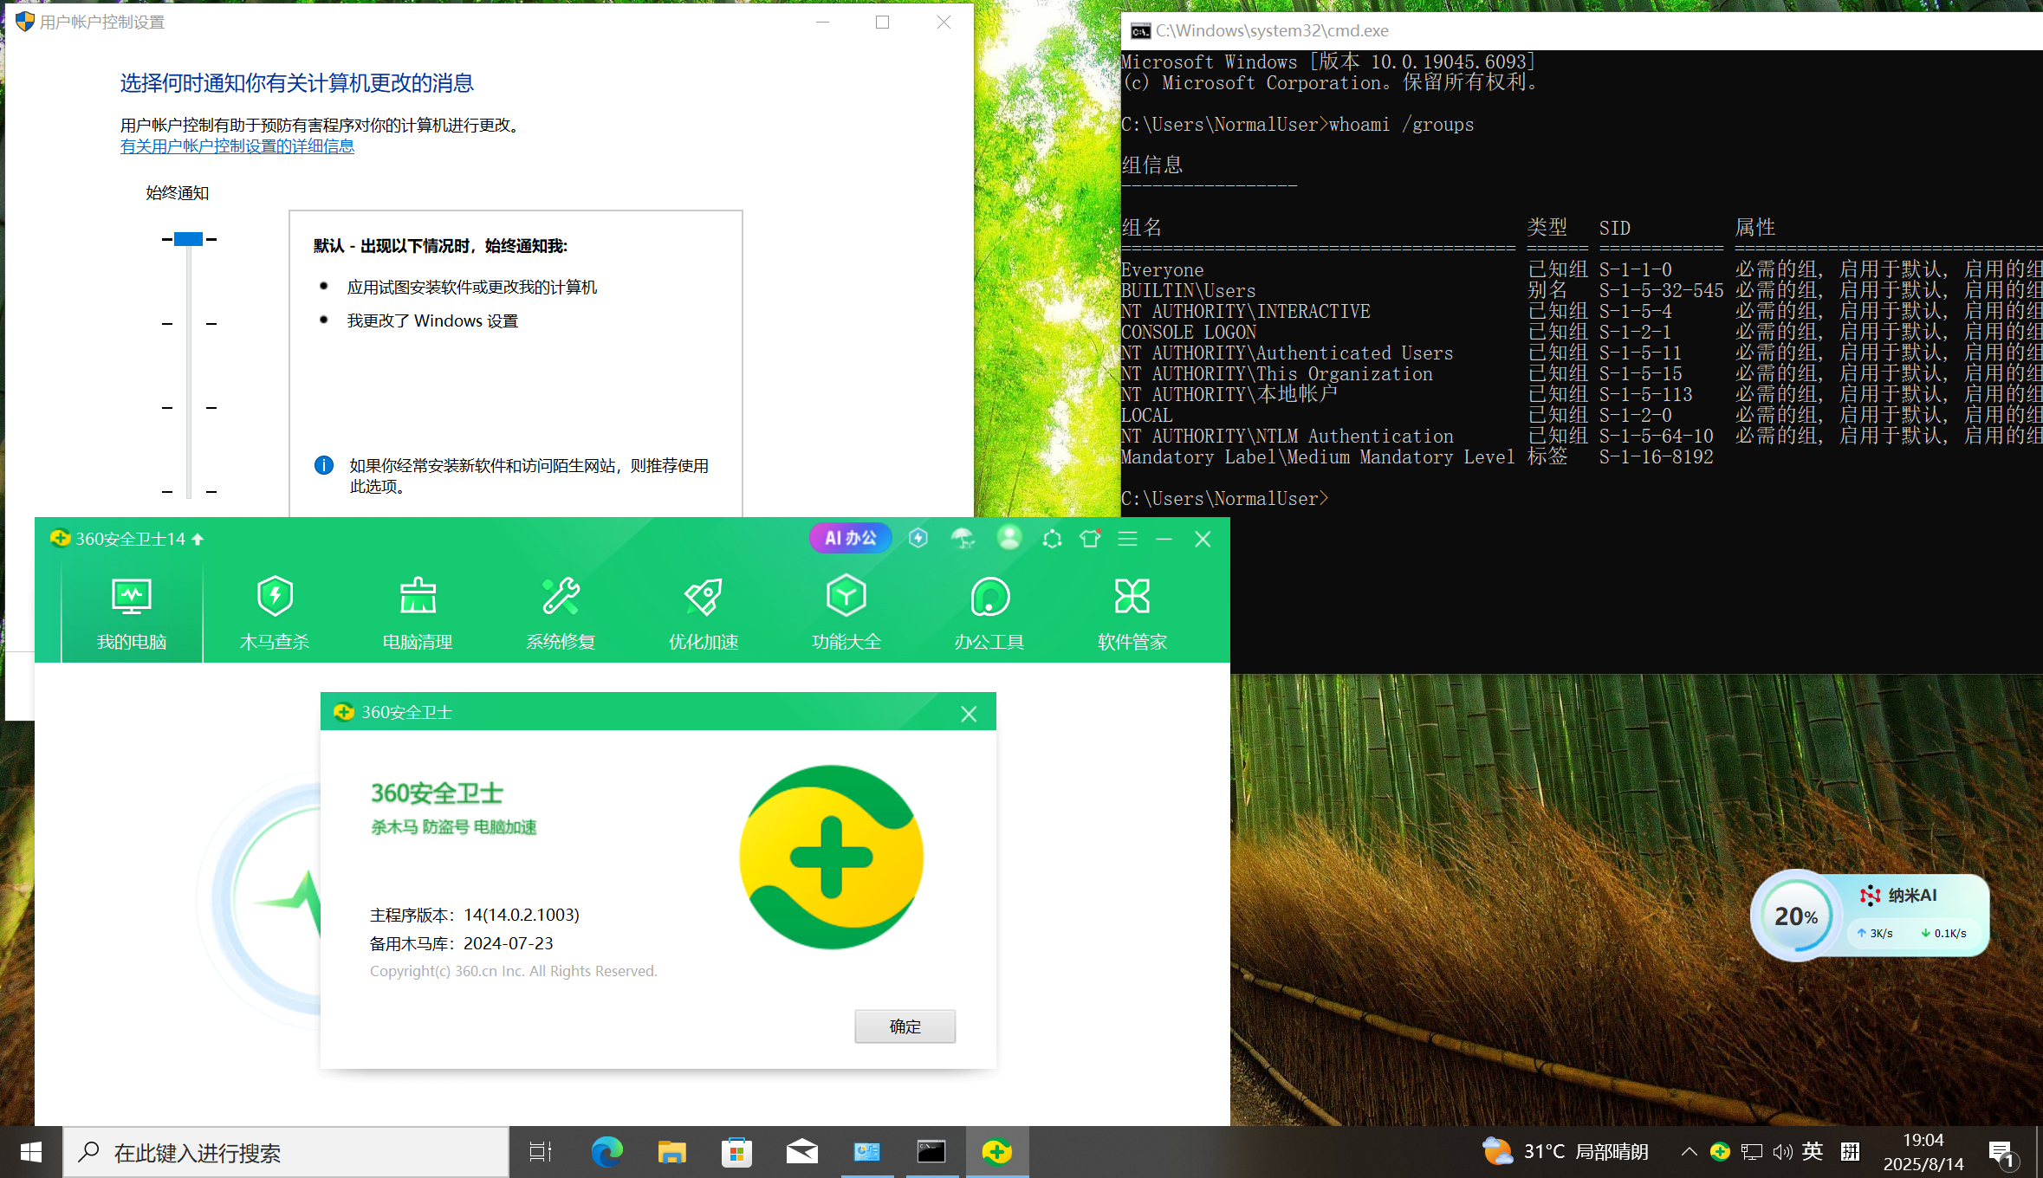Open 软件管家 software manager icon

pos(1132,612)
